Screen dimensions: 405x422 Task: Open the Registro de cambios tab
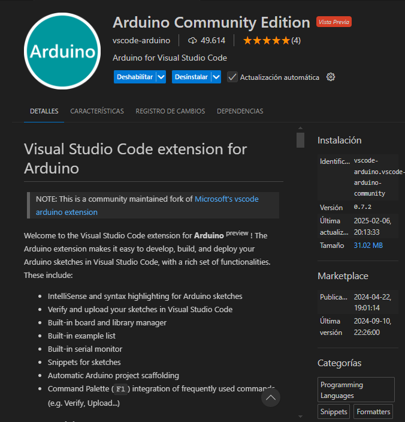click(170, 111)
